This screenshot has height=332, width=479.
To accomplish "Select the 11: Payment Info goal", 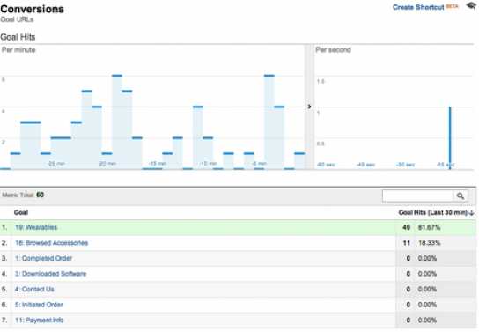I will click(40, 321).
